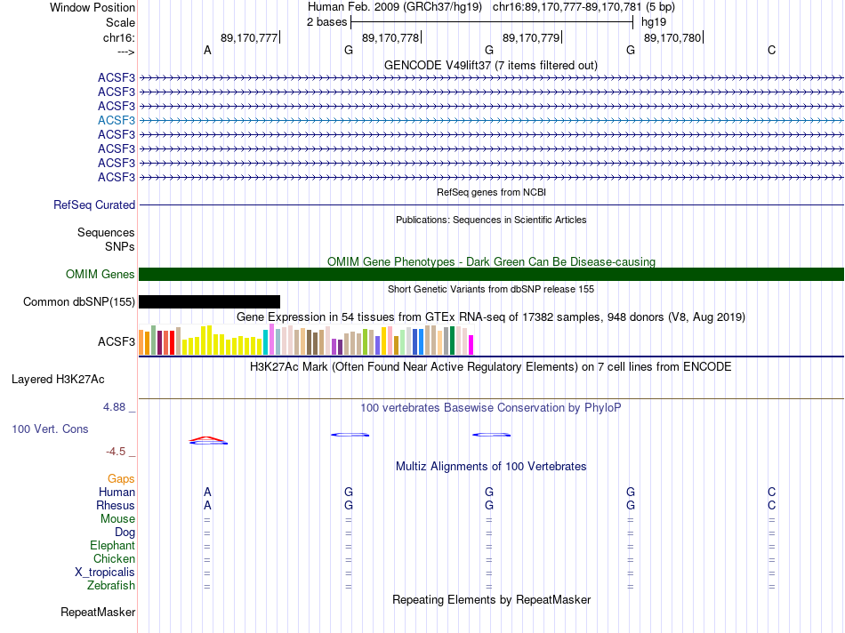Click the RefSeq Curated intron line
845x633 pixels.
(491, 204)
